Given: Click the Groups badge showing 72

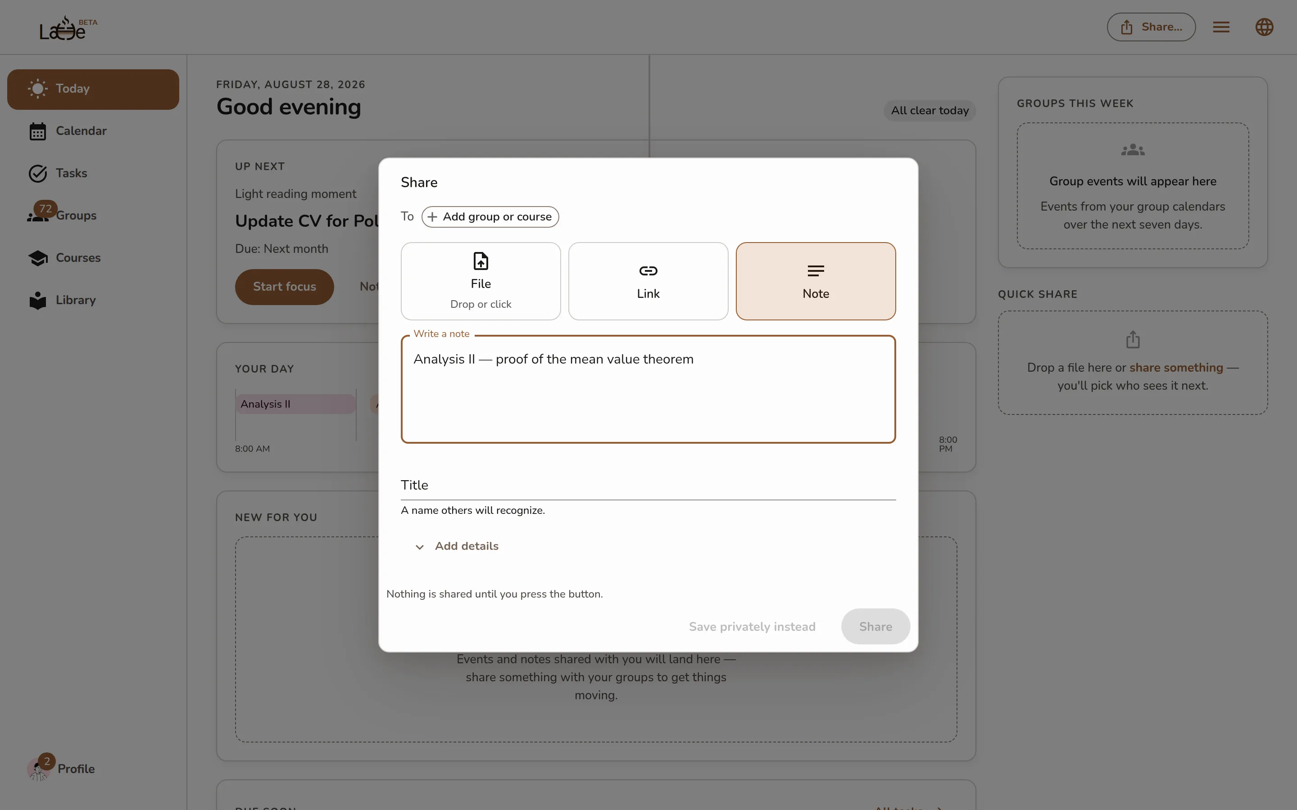Looking at the screenshot, I should coord(45,209).
